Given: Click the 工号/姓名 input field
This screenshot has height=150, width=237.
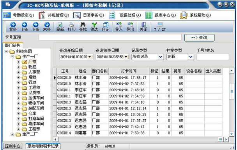Looking at the screenshot, I should [x=213, y=57].
